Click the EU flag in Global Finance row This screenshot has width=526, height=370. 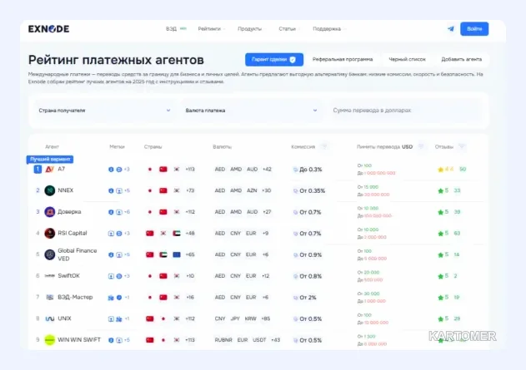(177, 254)
